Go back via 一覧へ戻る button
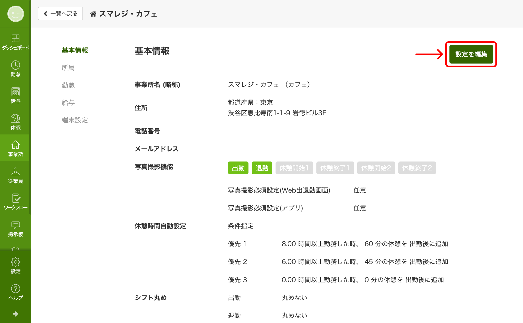 click(x=60, y=14)
